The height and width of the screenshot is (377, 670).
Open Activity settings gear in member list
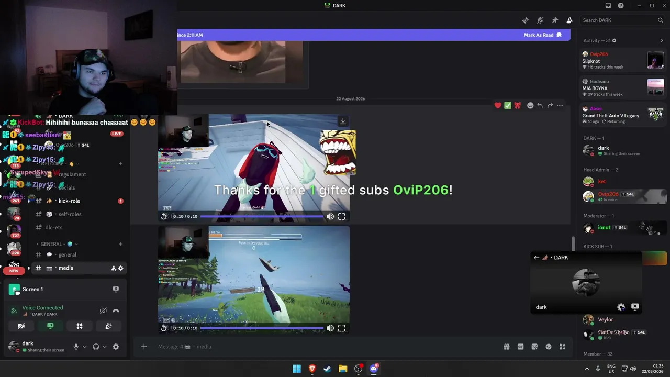tap(614, 40)
